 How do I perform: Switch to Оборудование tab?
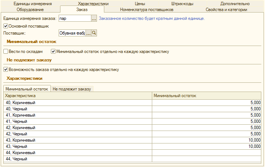30,10
